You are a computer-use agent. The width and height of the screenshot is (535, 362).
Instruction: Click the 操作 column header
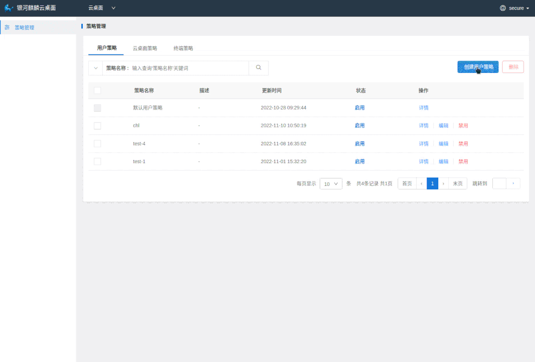(x=423, y=90)
